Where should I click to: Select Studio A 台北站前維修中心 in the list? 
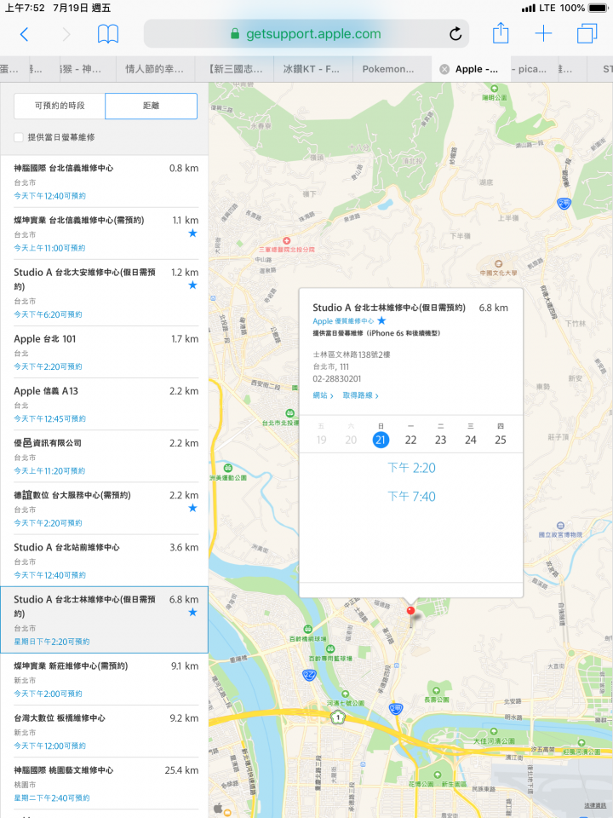(x=104, y=561)
